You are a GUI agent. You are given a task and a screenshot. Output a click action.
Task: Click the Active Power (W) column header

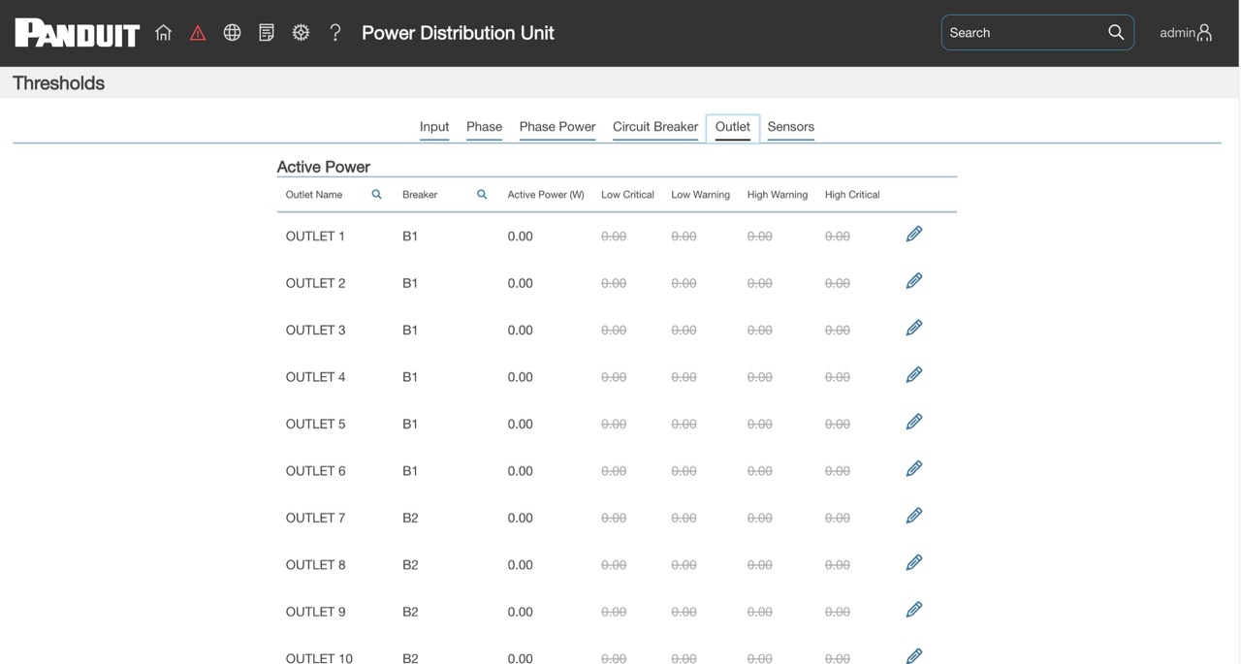tap(546, 195)
